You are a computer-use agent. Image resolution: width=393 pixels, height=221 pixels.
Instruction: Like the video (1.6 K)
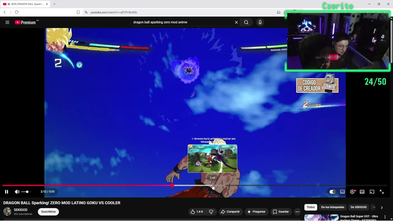(x=196, y=212)
